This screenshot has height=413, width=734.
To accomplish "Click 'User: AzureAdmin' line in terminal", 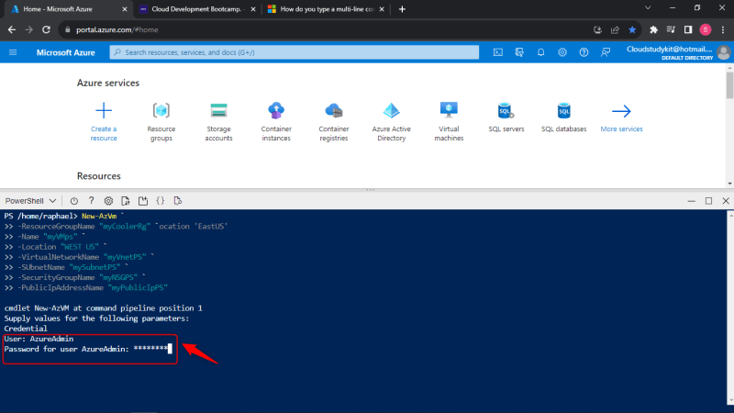I will pyautogui.click(x=39, y=339).
